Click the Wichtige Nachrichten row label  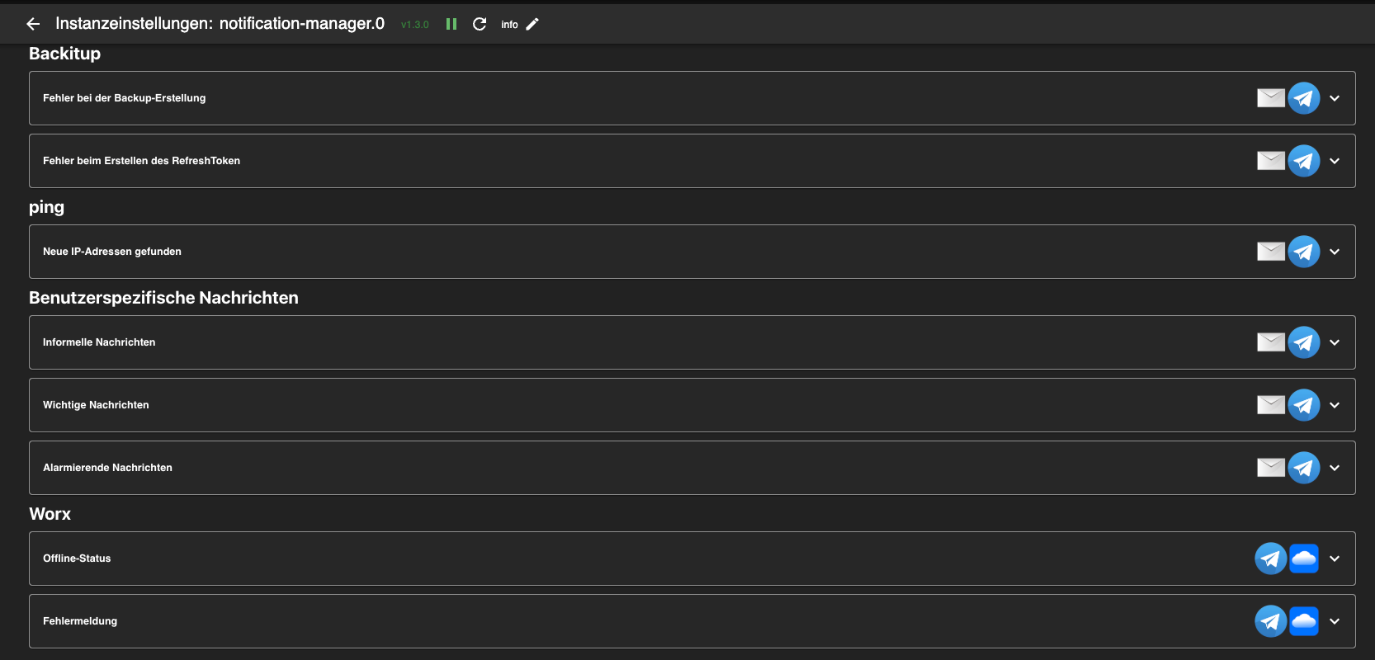[x=96, y=405]
